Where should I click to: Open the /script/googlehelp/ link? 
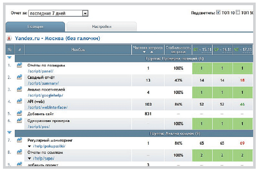coord(45,95)
